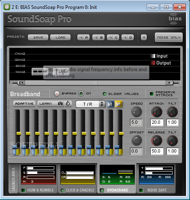Minimize the SoundSoap Pro window
The width and height of the screenshot is (190, 200).
(153, 7)
